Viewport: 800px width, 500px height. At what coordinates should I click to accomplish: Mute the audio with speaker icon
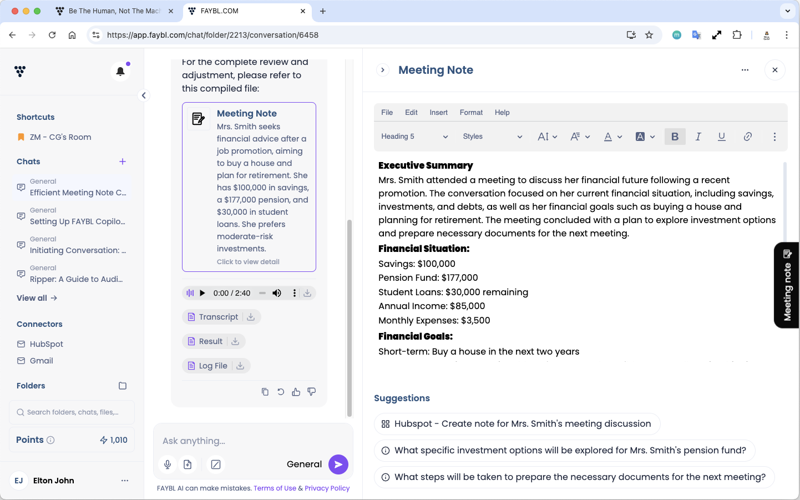277,293
